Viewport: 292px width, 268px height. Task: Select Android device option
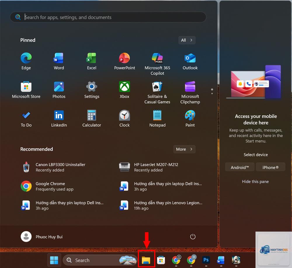(x=240, y=167)
